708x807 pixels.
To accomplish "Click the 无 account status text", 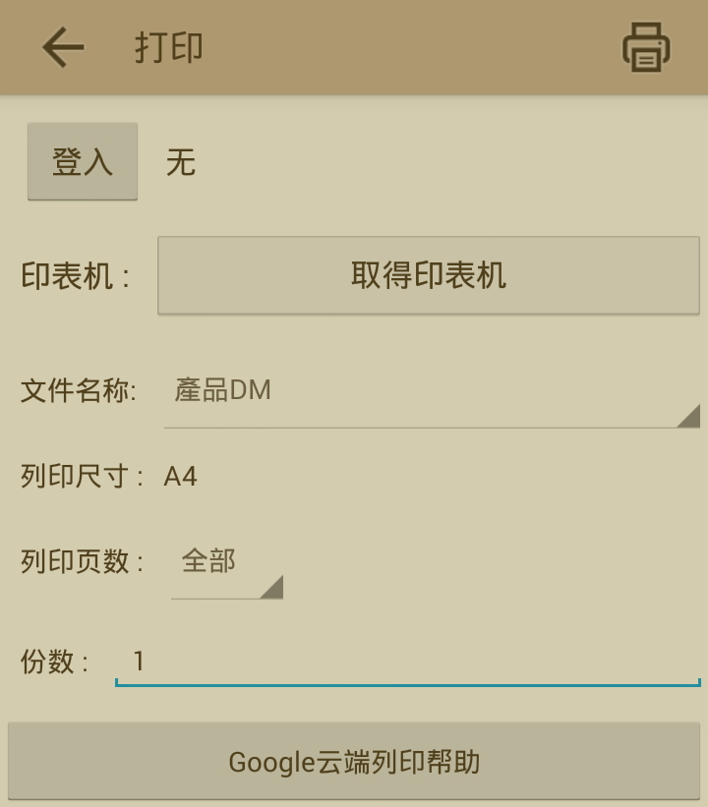I will click(x=181, y=162).
